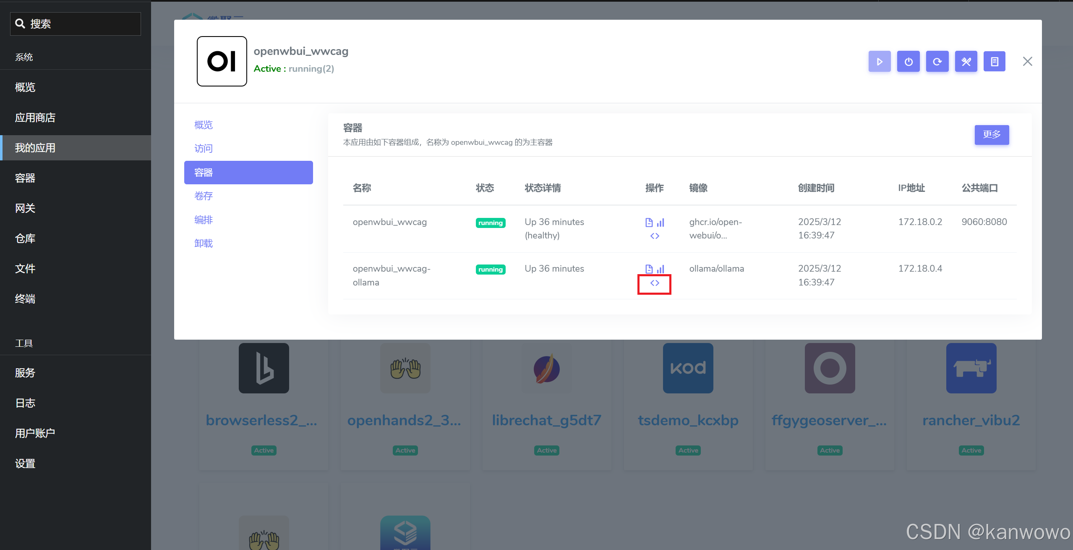
Task: Power off the app via power icon
Action: 908,61
